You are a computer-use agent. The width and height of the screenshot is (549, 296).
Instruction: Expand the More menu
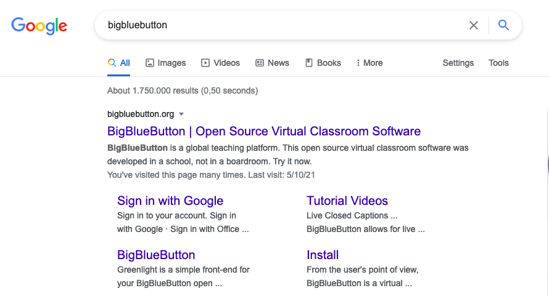point(369,63)
